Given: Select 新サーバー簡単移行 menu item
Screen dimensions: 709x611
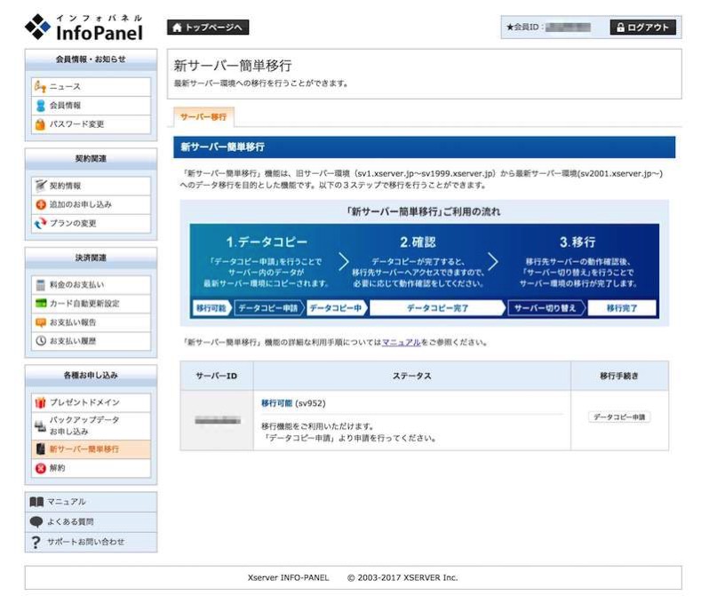Looking at the screenshot, I should click(91, 449).
